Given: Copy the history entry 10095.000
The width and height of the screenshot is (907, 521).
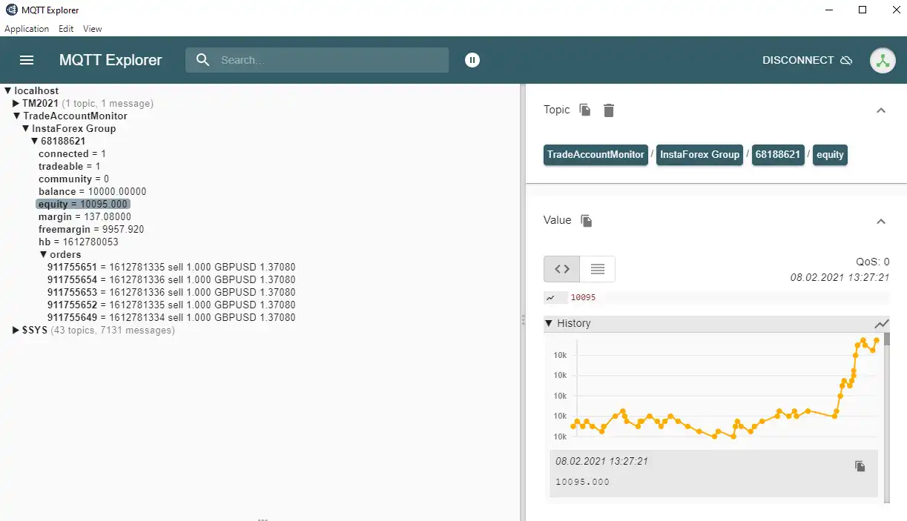Looking at the screenshot, I should (860, 466).
